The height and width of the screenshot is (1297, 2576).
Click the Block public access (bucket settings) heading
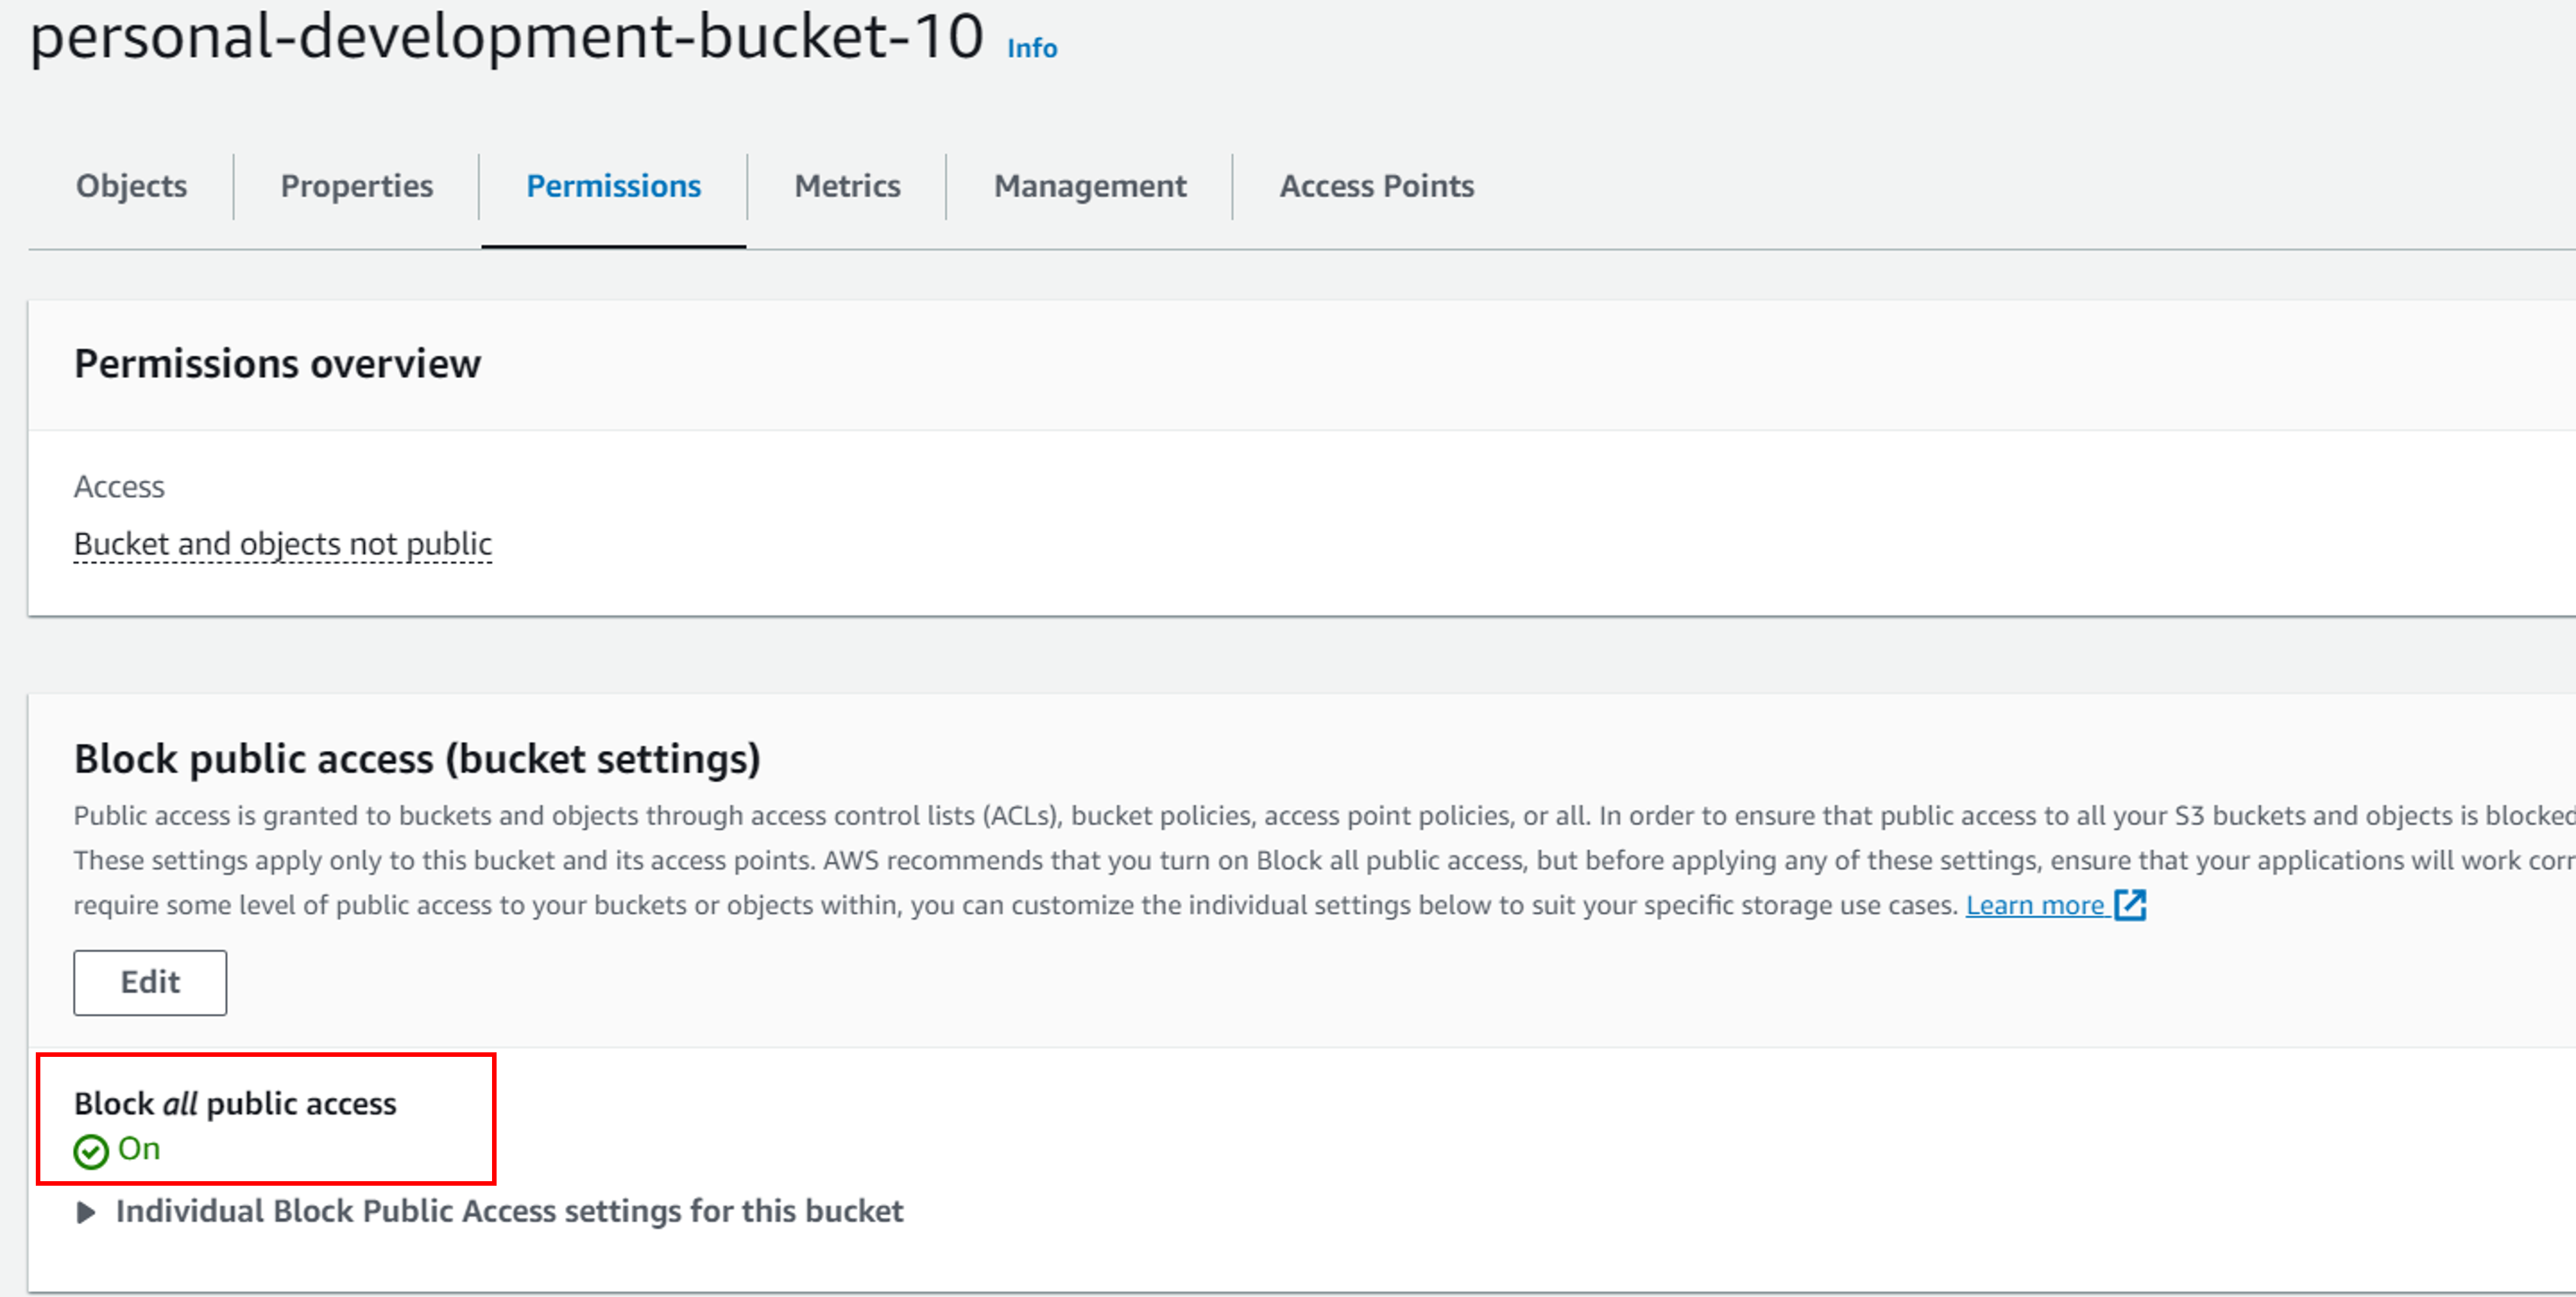pyautogui.click(x=417, y=758)
